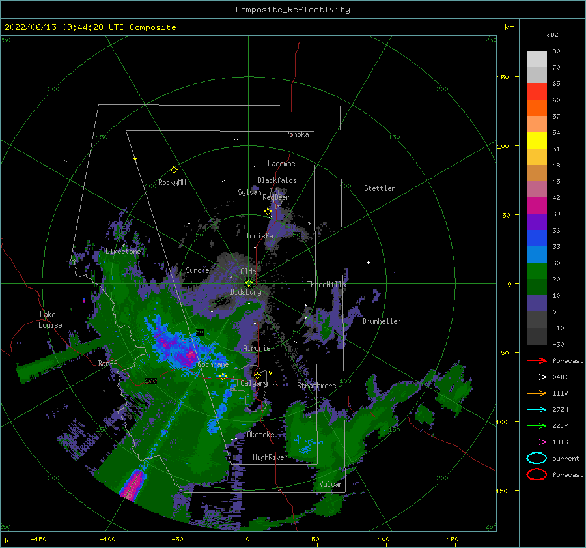Screen dimensions: 586x548
Task: Click the Blackfalds label
Action: 277,180
